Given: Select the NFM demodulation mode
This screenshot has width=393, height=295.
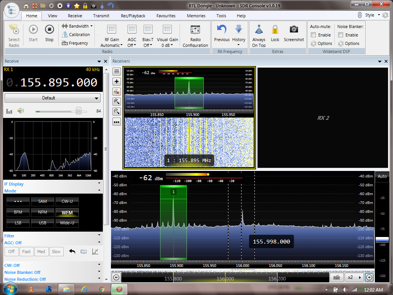Looking at the screenshot, I should click(x=43, y=212).
